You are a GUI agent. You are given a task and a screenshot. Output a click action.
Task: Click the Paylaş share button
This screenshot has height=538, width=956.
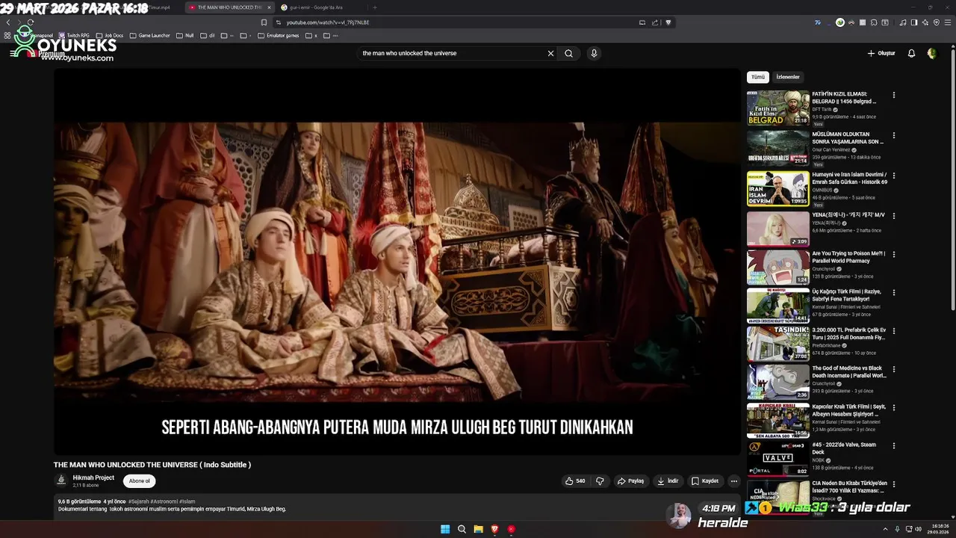tap(630, 481)
